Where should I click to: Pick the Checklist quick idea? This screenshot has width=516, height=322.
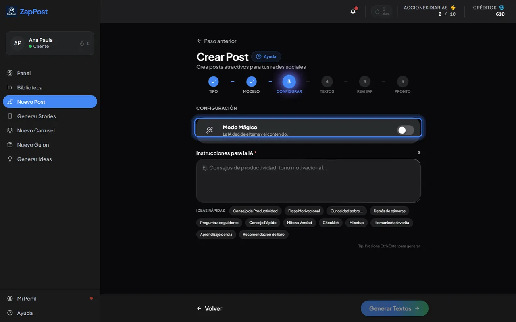331,223
